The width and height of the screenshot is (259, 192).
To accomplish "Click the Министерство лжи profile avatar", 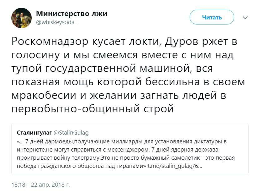I will point(22,18).
